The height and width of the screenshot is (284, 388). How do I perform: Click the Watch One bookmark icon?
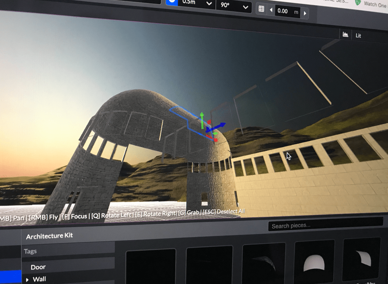[357, 3]
